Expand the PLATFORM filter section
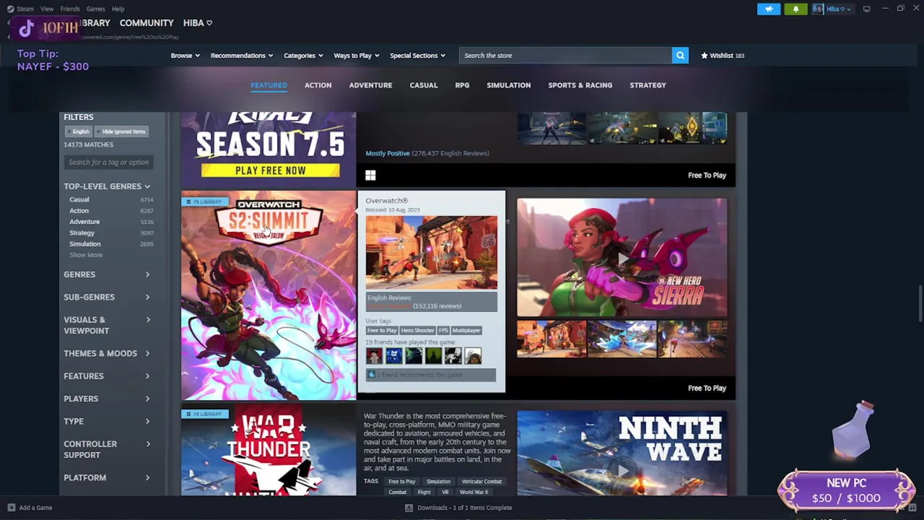 tap(107, 477)
